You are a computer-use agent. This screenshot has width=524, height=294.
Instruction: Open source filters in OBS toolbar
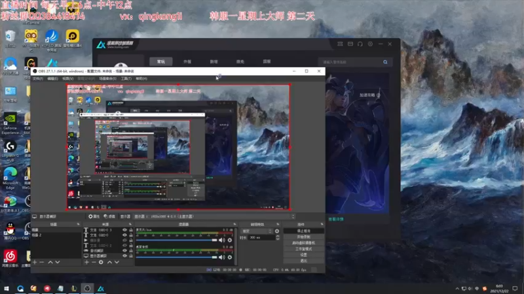[x=109, y=216]
